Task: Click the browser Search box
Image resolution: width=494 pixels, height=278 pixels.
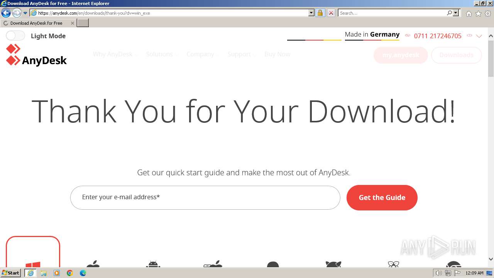Action: [x=392, y=13]
